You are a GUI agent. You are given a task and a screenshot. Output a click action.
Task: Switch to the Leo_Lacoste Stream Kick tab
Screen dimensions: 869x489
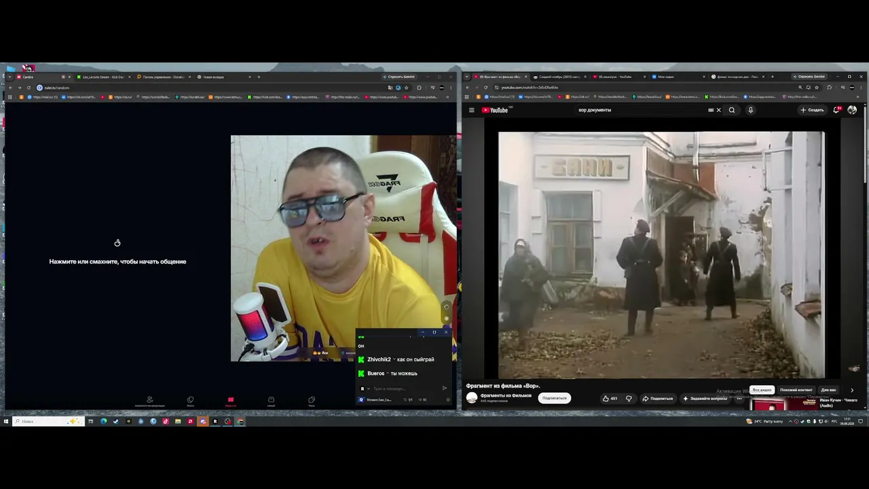click(x=102, y=77)
